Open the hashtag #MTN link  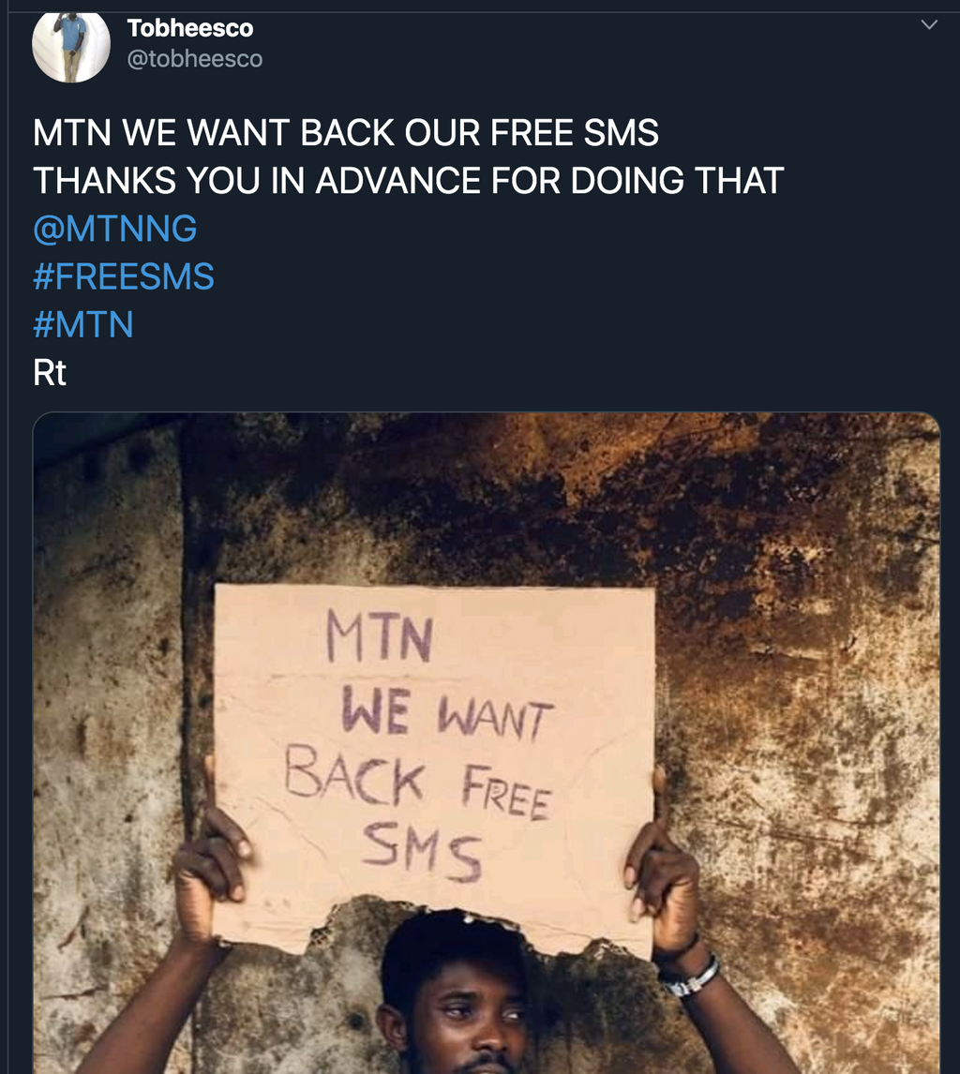pyautogui.click(x=84, y=323)
